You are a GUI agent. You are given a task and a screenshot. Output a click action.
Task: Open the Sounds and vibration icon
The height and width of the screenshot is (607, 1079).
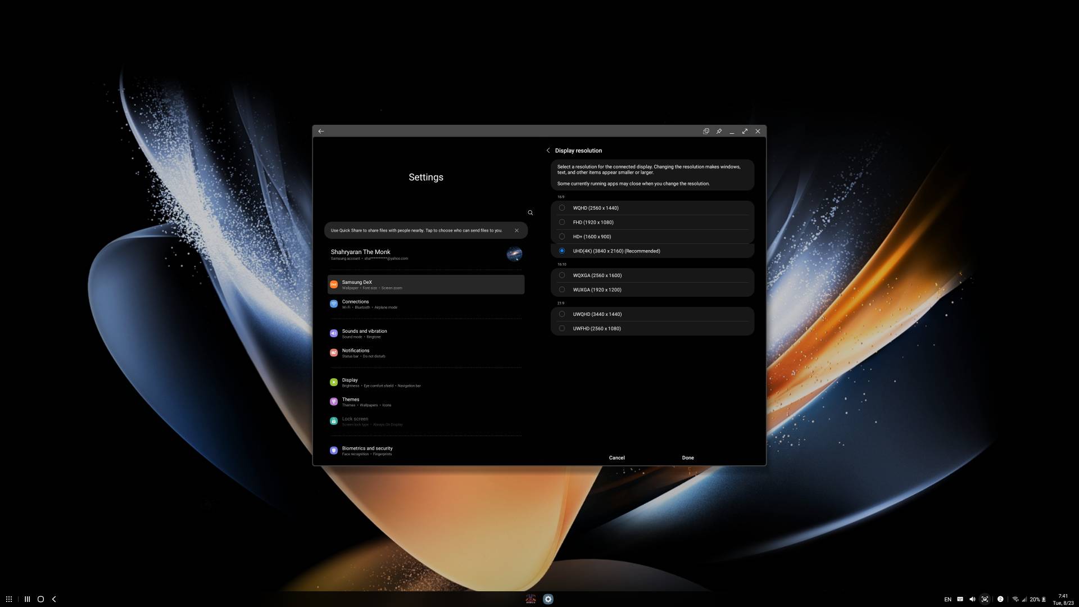coord(334,333)
